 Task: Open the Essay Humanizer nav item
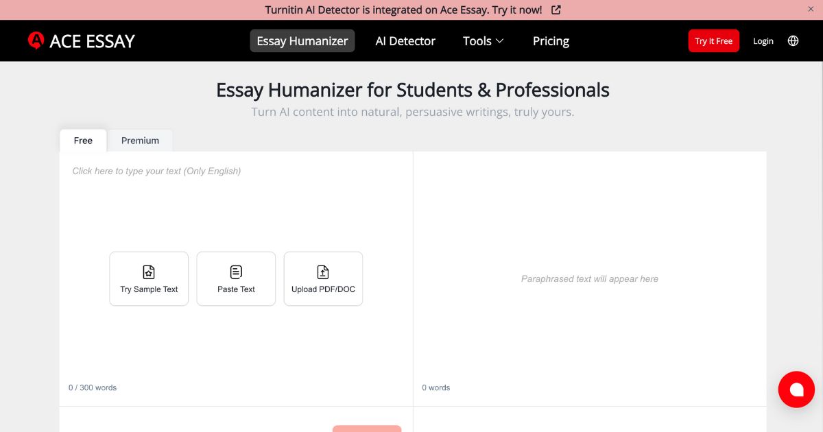tap(302, 40)
